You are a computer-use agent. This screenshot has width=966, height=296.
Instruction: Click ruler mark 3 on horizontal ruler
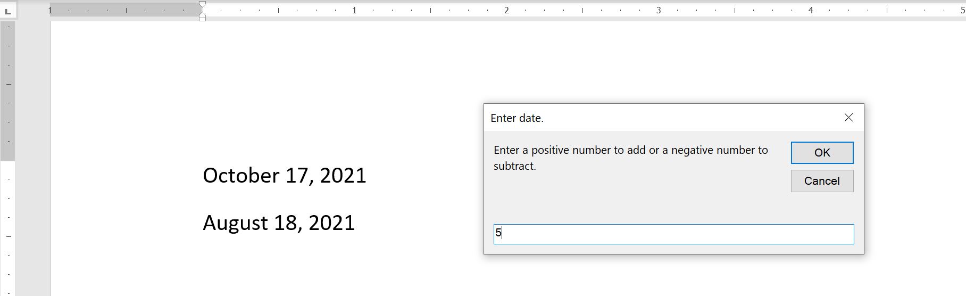659,10
